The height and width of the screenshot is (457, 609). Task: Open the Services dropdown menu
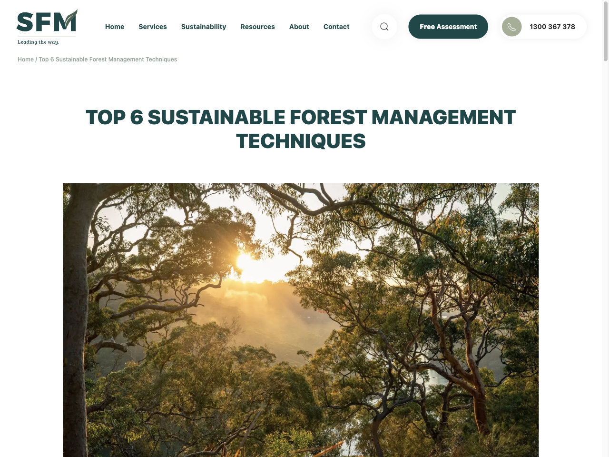click(152, 27)
